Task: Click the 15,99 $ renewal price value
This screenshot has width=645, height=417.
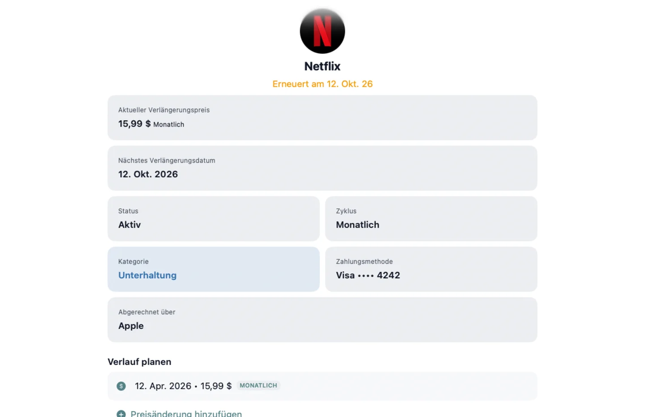Action: click(x=134, y=124)
